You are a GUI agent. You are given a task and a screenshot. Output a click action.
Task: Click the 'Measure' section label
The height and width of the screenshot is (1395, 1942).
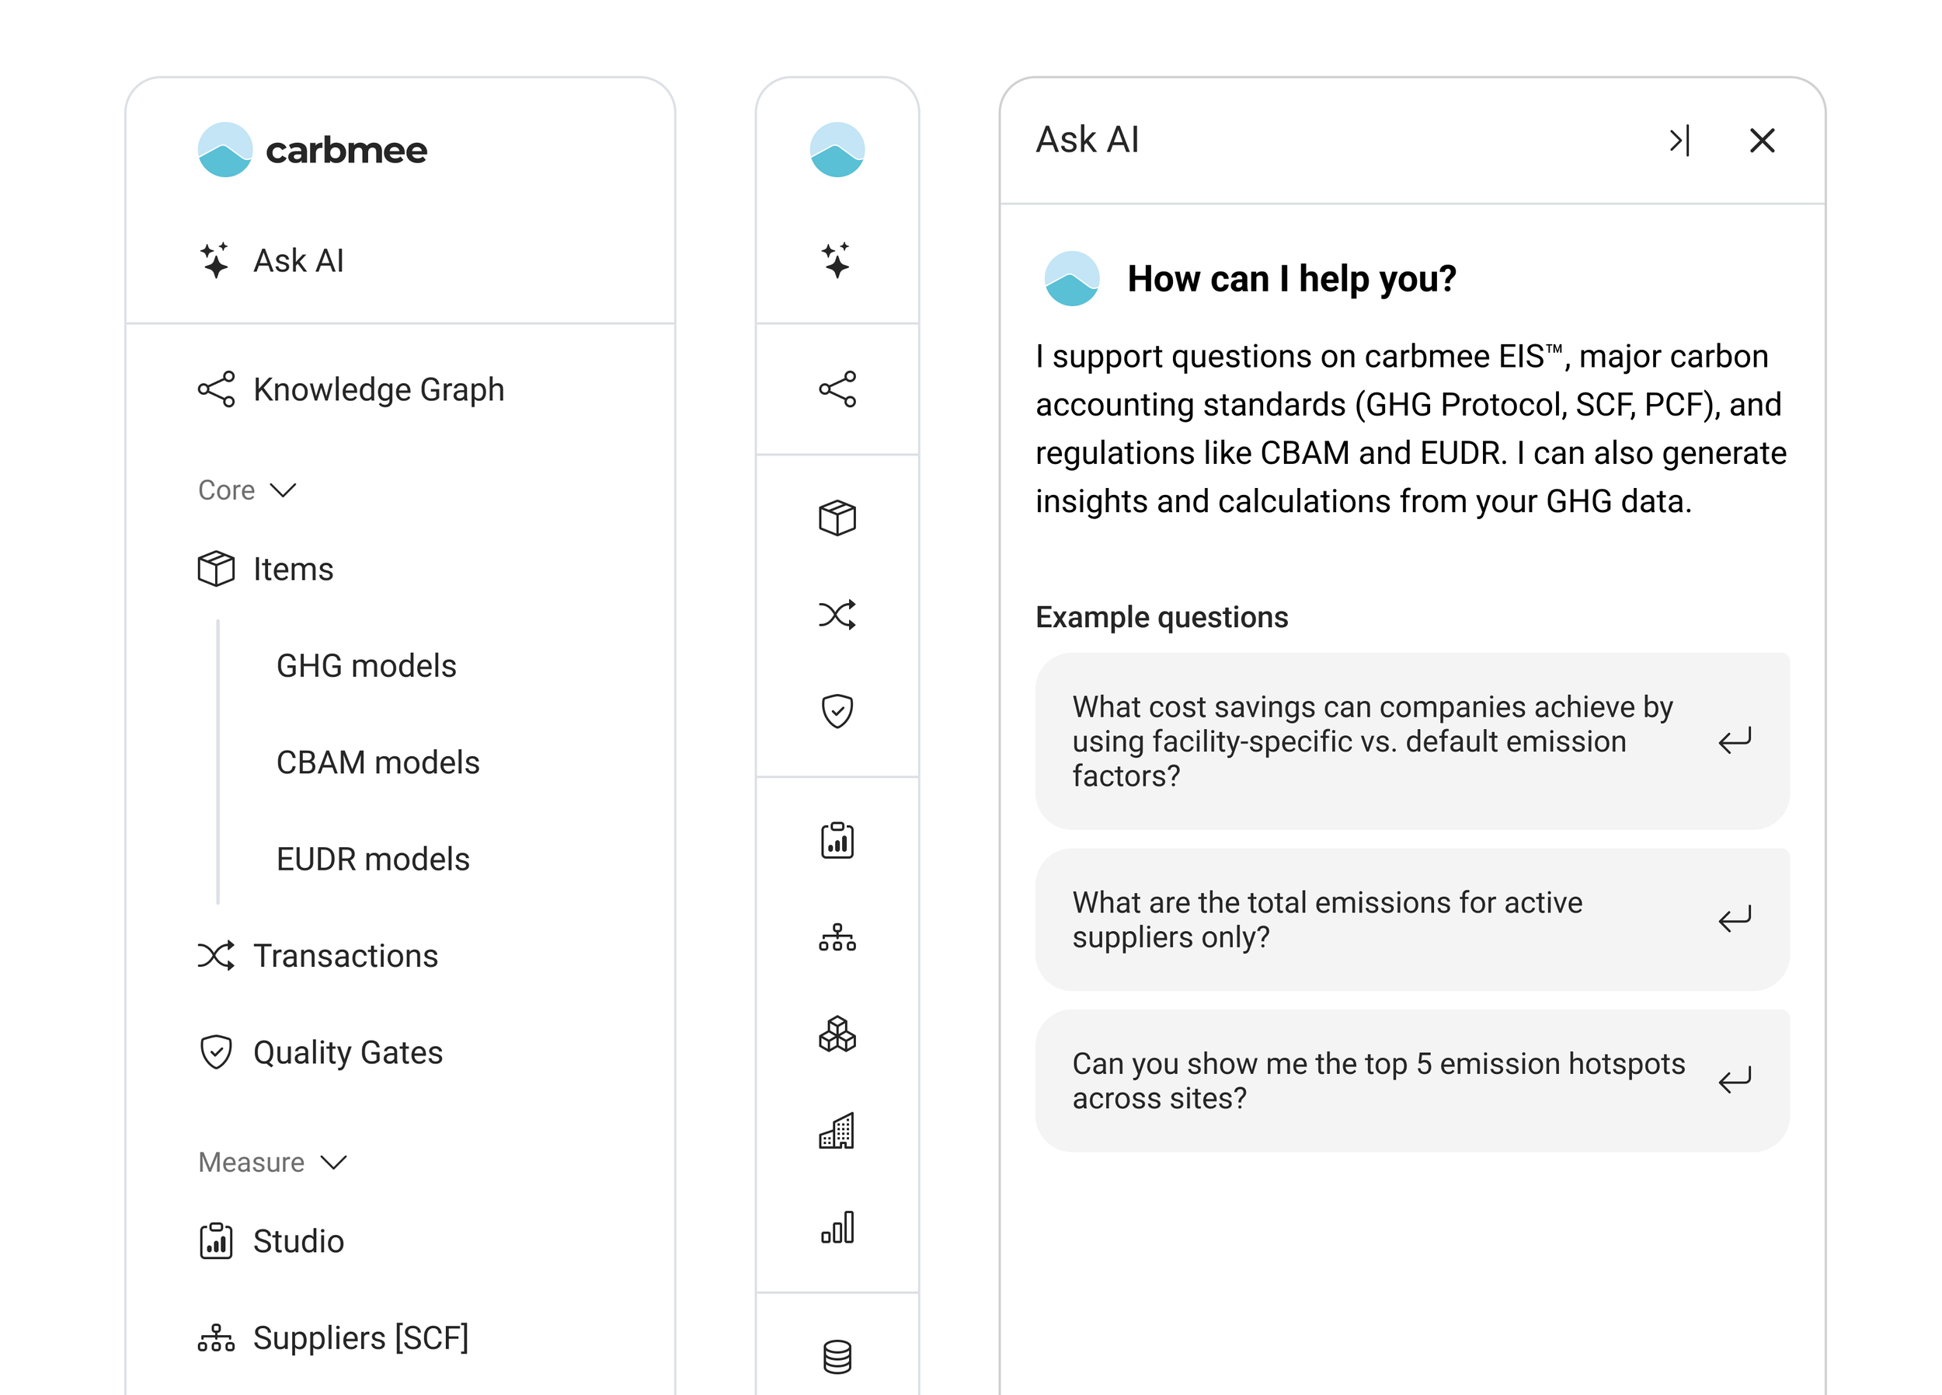pyautogui.click(x=251, y=1162)
